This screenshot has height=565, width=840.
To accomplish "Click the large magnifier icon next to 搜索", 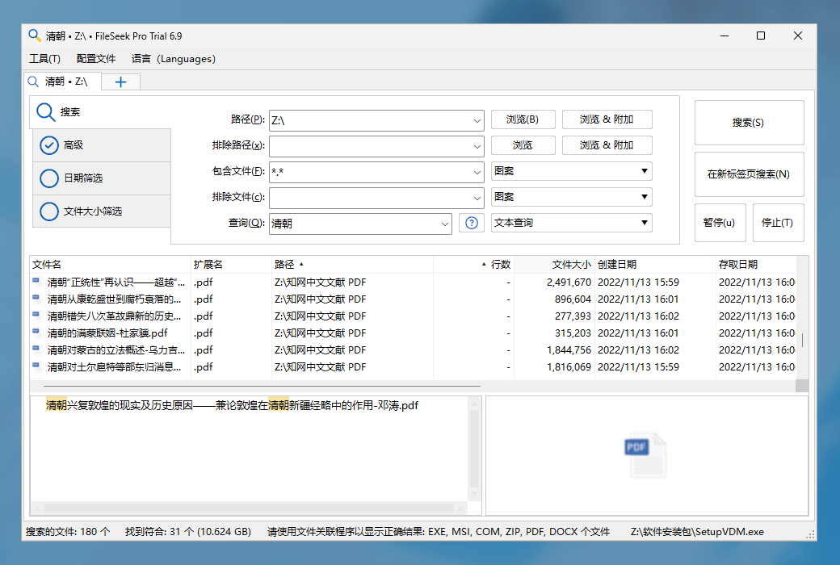I will pos(45,112).
